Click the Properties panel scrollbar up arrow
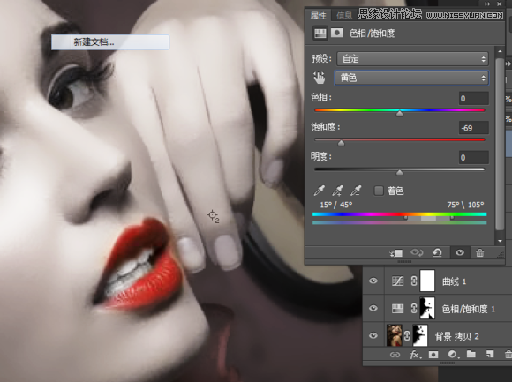This screenshot has width=512, height=382. (500, 51)
